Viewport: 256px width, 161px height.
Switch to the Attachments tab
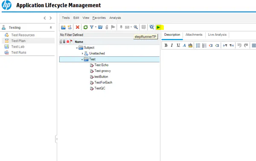[194, 34]
